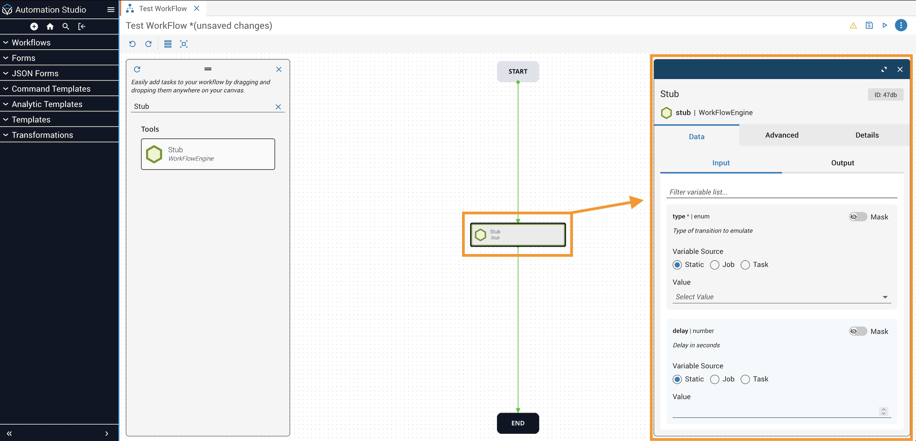Click the home icon in sidebar
Screen dimensions: 916x441
point(50,26)
